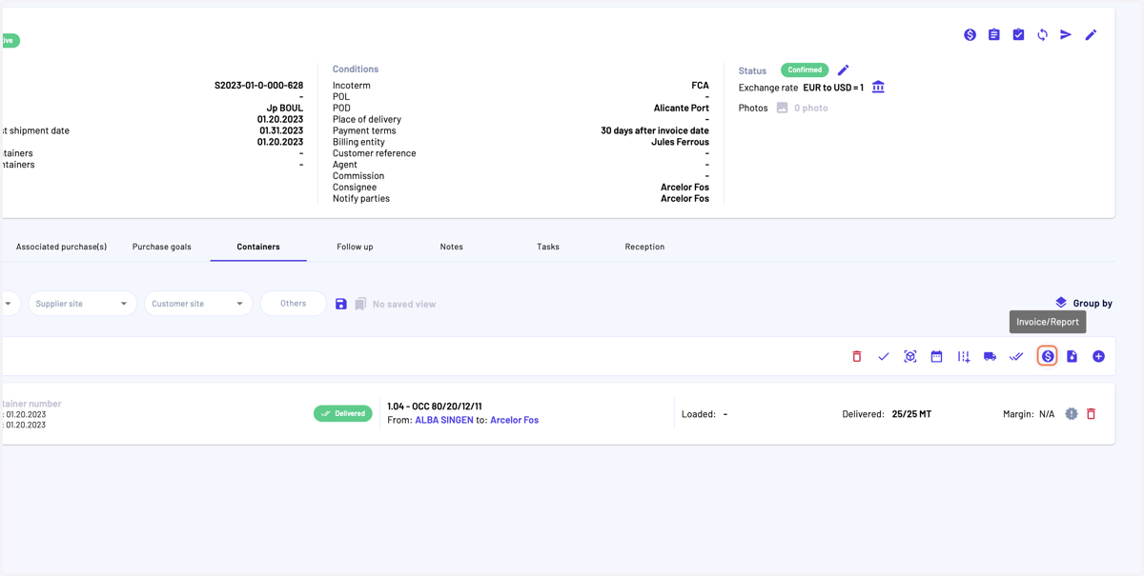Open the Reception tab
1144x576 pixels.
click(644, 247)
